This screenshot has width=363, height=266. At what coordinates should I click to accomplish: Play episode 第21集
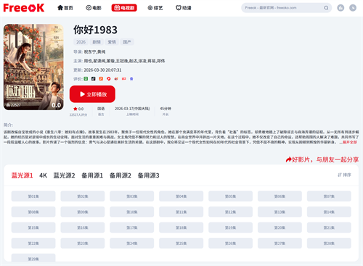pyautogui.click(x=329, y=228)
